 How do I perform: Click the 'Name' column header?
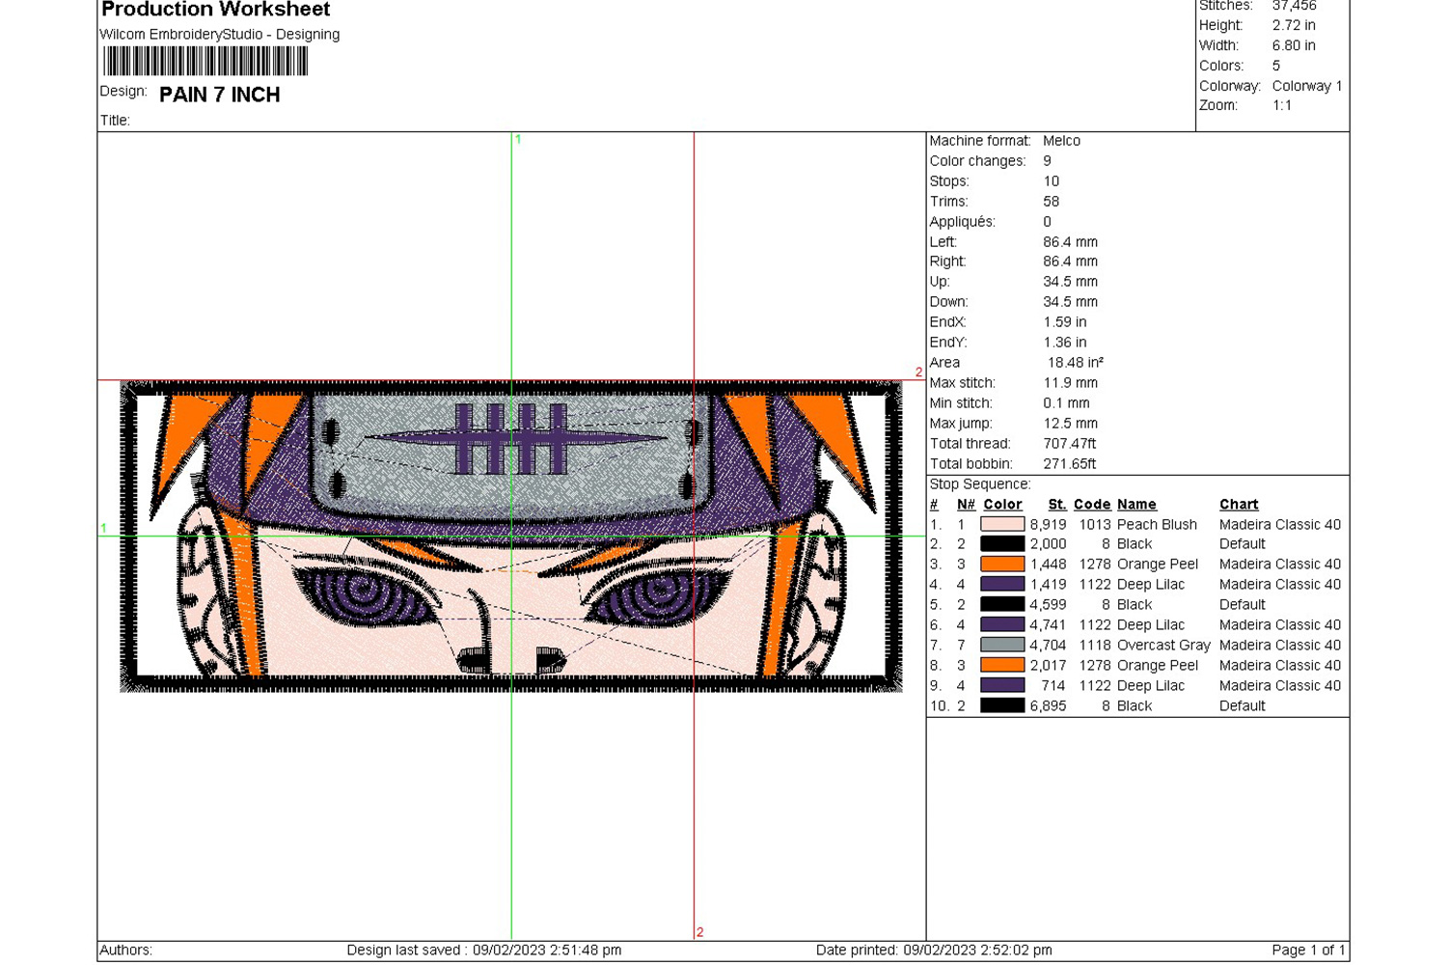click(1136, 505)
